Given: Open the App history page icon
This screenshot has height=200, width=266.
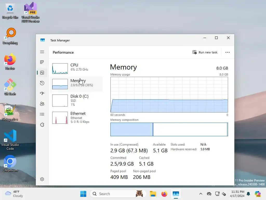Looking at the screenshot, I should 42,83.
